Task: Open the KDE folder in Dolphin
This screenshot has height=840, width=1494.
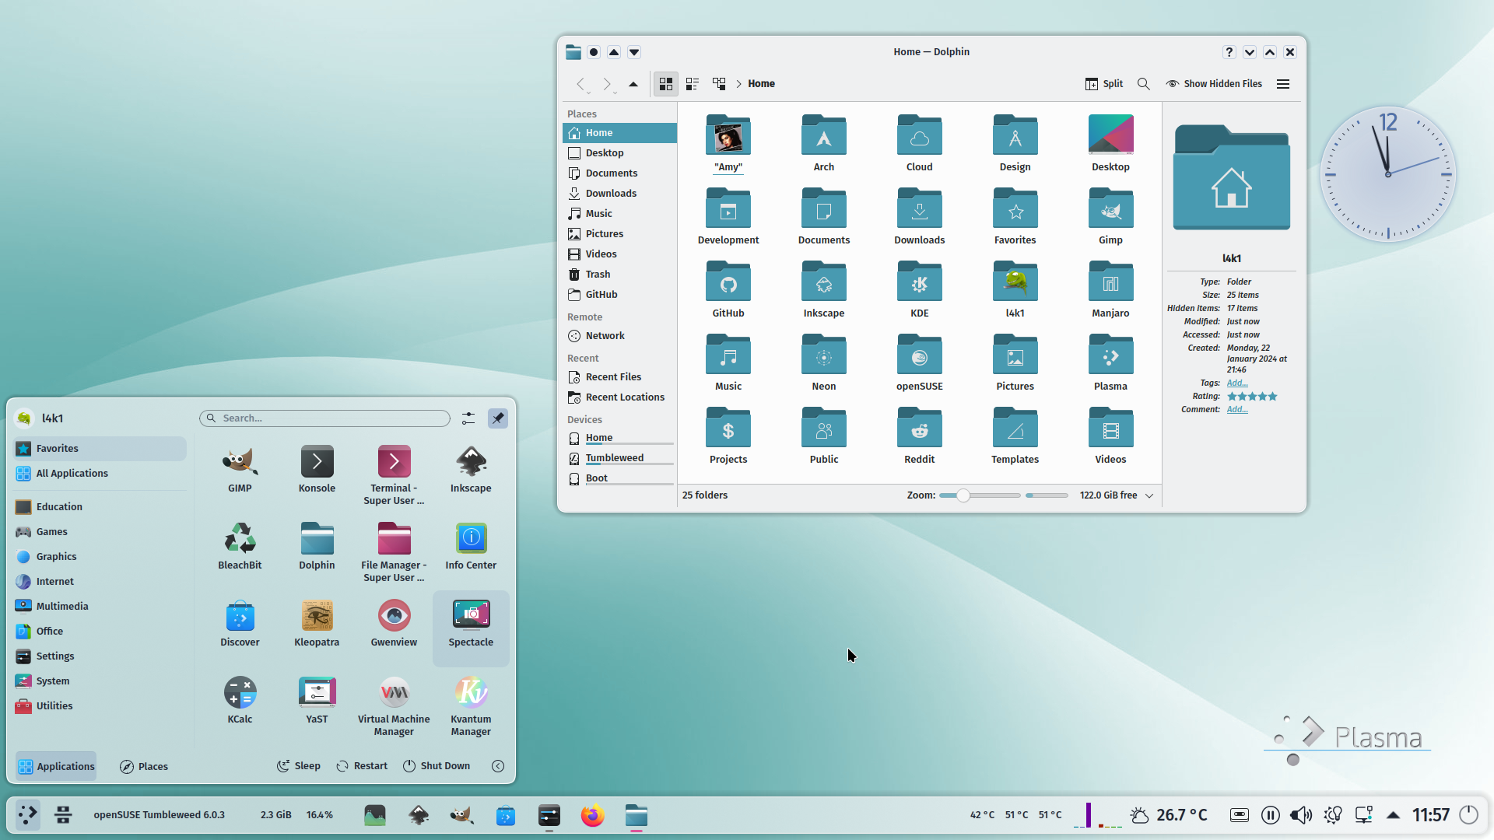Action: click(920, 290)
